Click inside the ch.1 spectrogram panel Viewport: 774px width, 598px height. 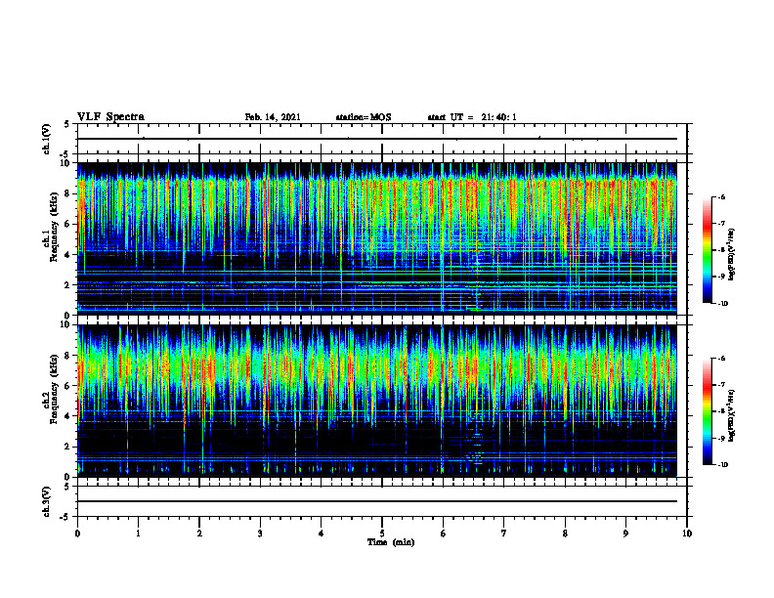376,238
